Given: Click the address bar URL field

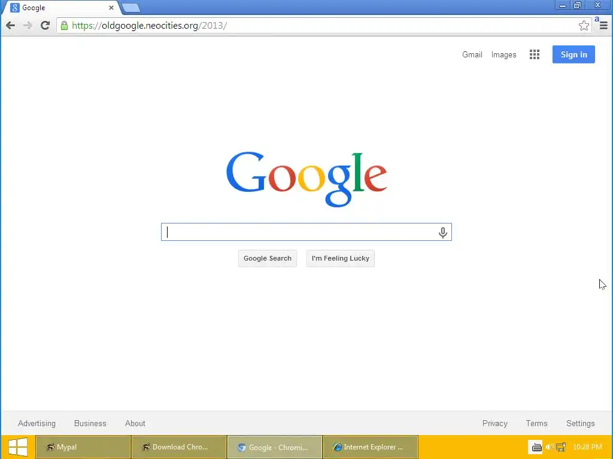Looking at the screenshot, I should coord(324,26).
